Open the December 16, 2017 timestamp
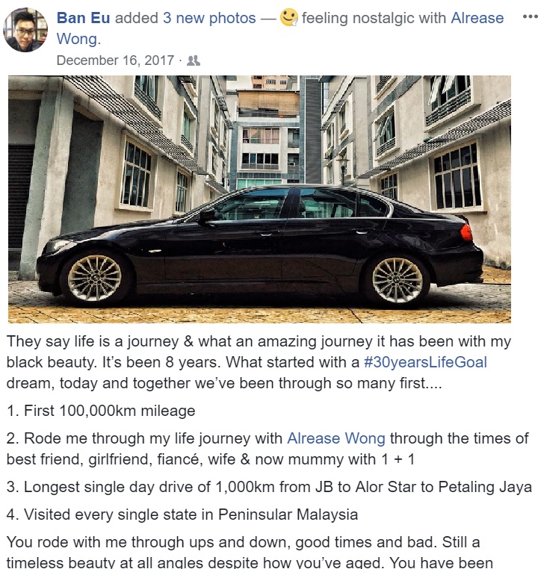The height and width of the screenshot is (569, 541). coord(115,60)
